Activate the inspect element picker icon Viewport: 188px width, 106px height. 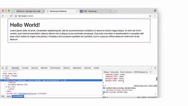click(3, 68)
